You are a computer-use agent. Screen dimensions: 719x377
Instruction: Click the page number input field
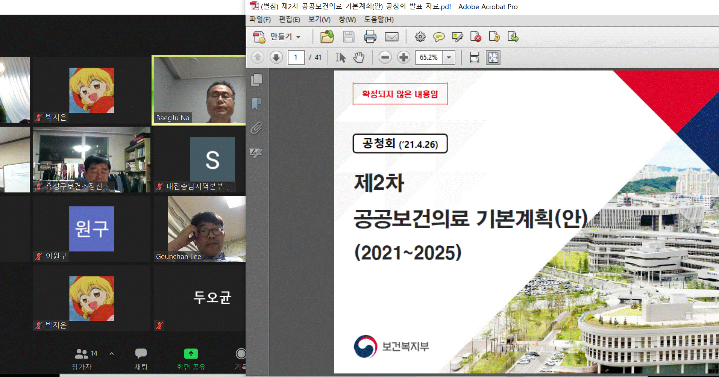tap(296, 58)
